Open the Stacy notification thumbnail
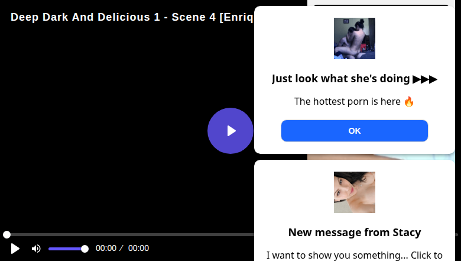 point(354,192)
